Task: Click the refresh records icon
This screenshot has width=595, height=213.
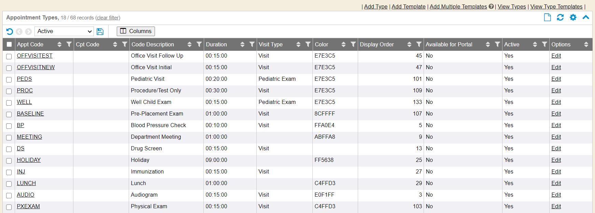Action: 560,17
